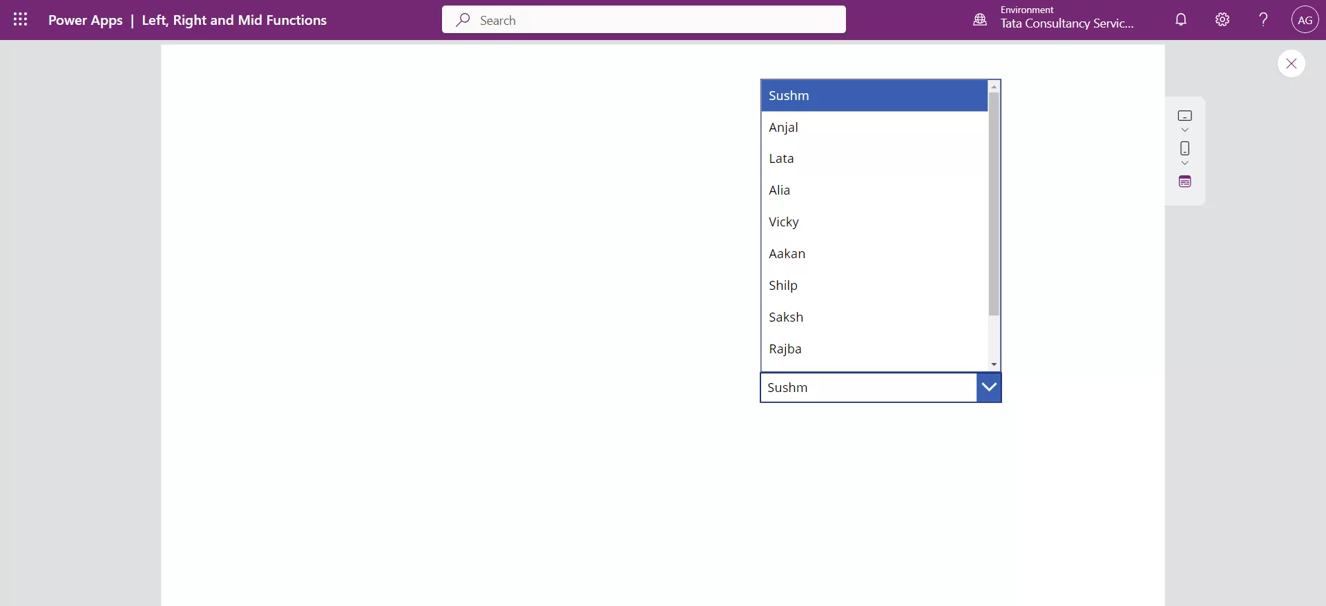The height and width of the screenshot is (606, 1326).
Task: Click the search magnifier icon
Action: pyautogui.click(x=463, y=20)
